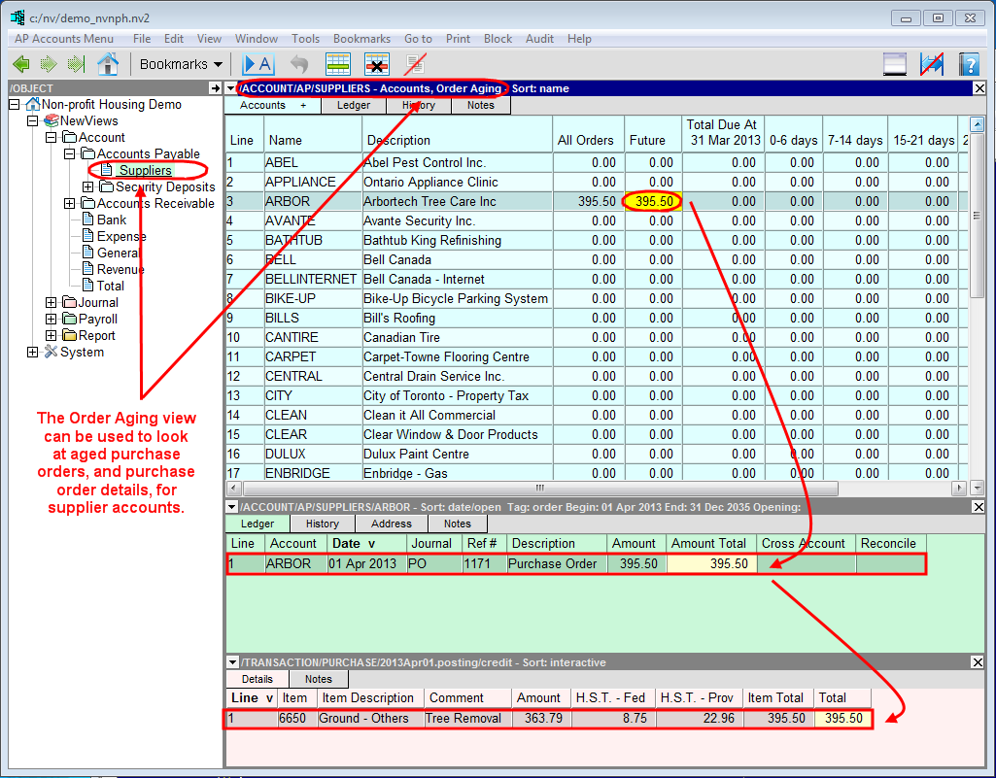
Task: Click the crossed-out document toolbar icon
Action: tap(416, 64)
